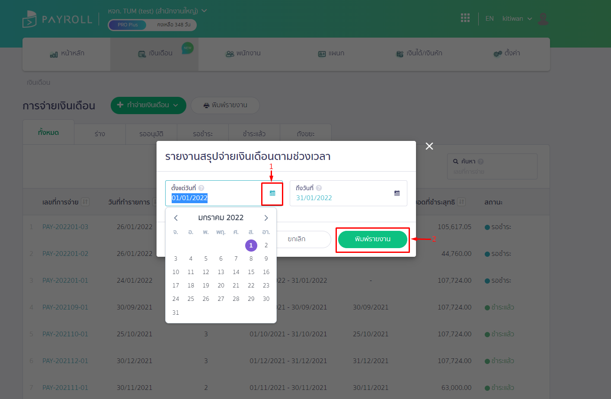611x399 pixels.
Task: Switch to the ชำระแล้ว tab
Action: (x=254, y=134)
